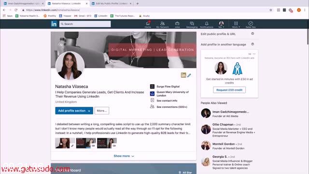Open Natasha Health bookmark

(28, 16)
